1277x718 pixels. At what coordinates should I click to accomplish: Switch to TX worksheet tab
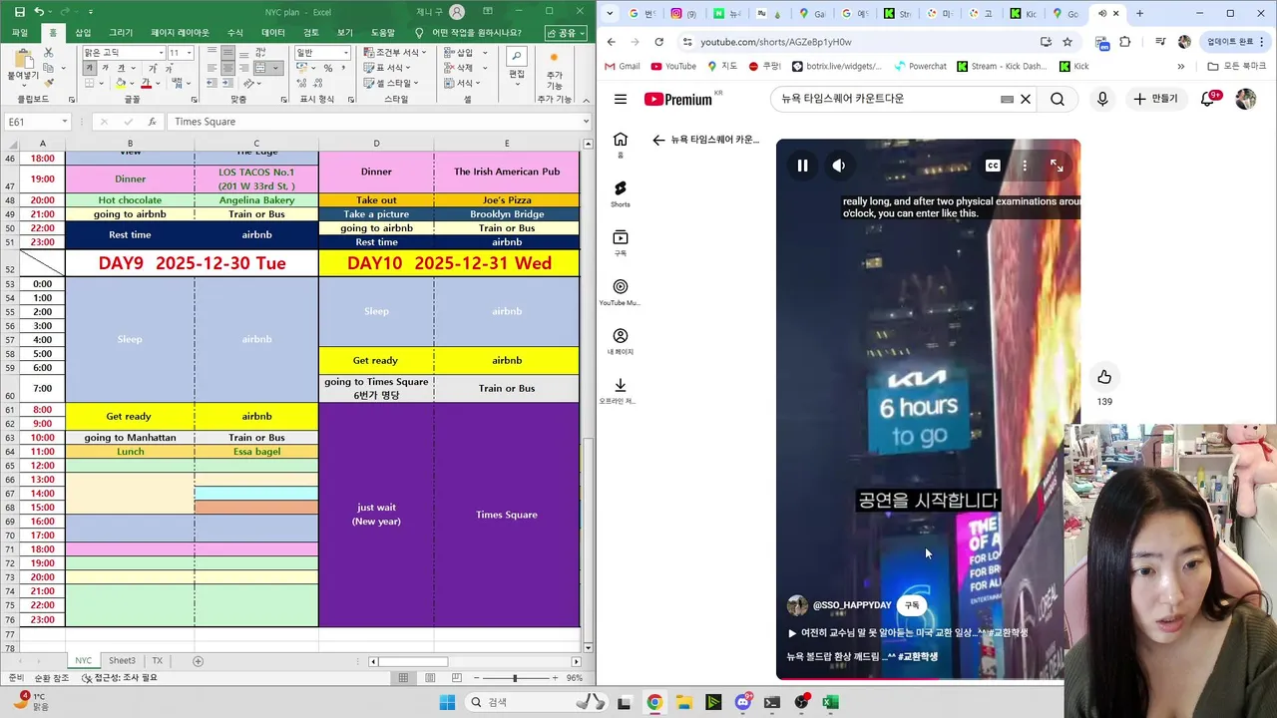point(157,661)
